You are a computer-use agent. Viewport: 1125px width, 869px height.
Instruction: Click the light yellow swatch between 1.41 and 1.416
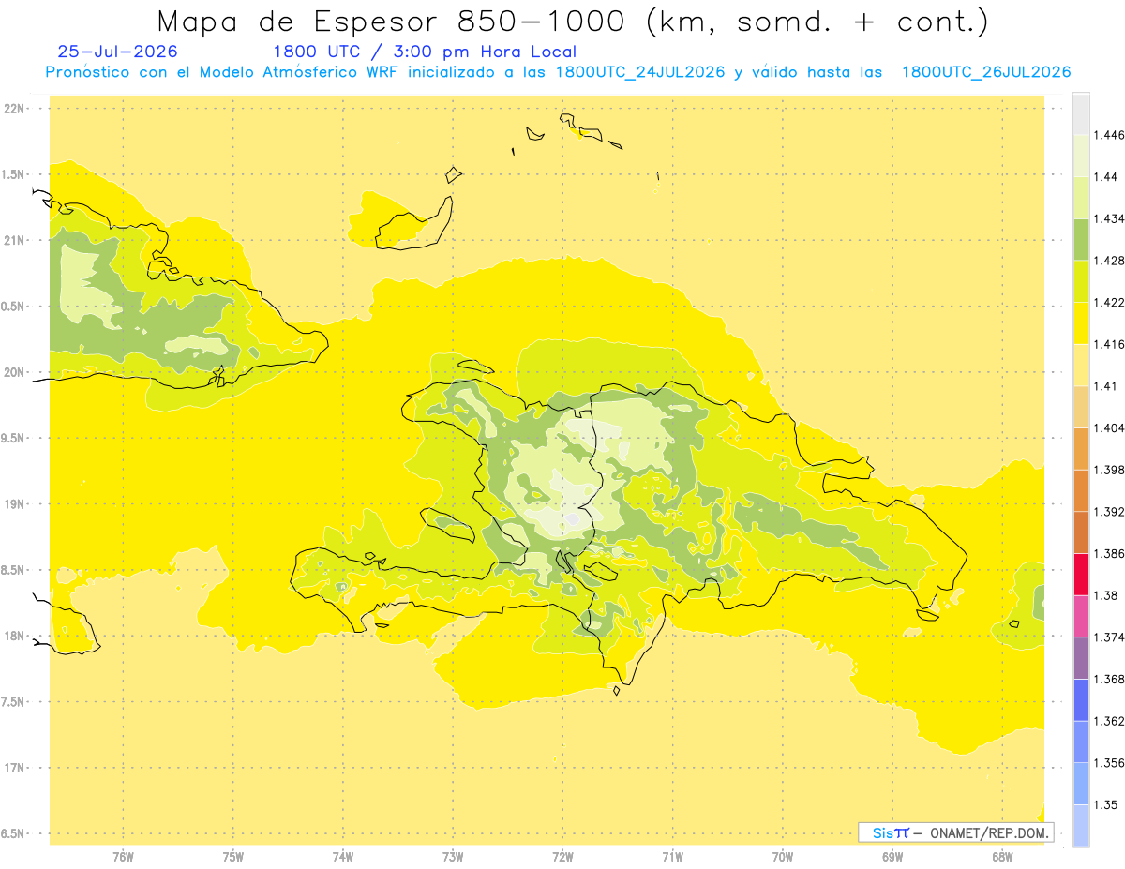coord(1081,365)
